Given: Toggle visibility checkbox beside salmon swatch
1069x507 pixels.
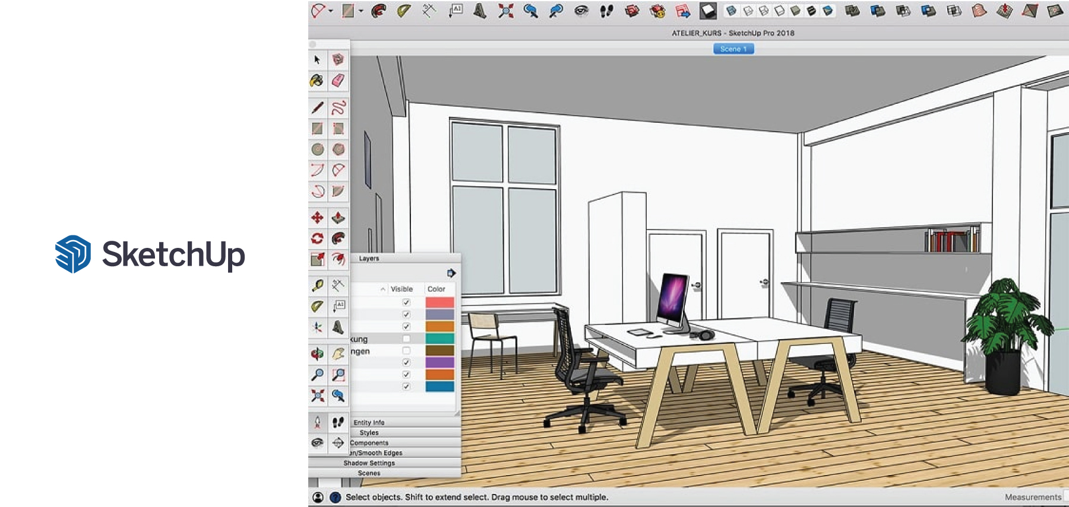Looking at the screenshot, I should [406, 302].
